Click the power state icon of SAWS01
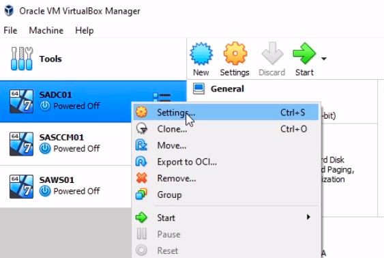The width and height of the screenshot is (384, 258). [x=45, y=191]
